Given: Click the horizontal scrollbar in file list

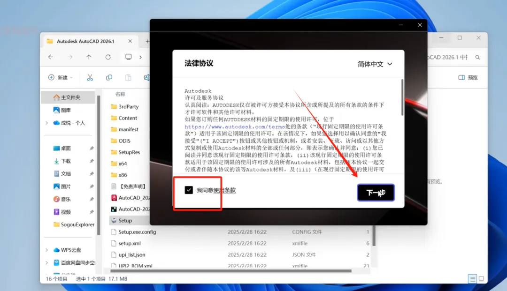Looking at the screenshot, I should [x=231, y=271].
